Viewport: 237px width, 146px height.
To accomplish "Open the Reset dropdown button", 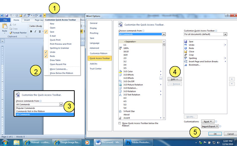I will point(208,122).
